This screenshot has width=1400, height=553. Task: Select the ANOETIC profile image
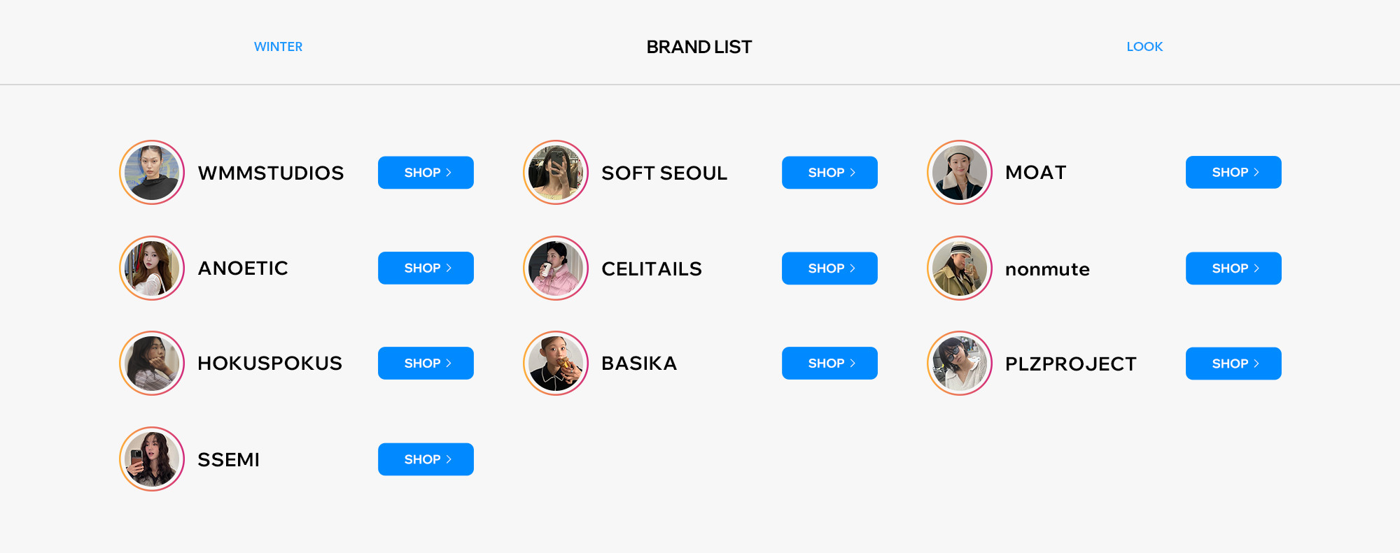152,268
